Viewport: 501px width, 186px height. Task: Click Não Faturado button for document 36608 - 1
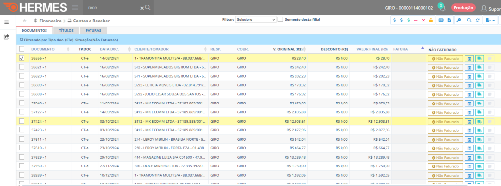click(445, 94)
